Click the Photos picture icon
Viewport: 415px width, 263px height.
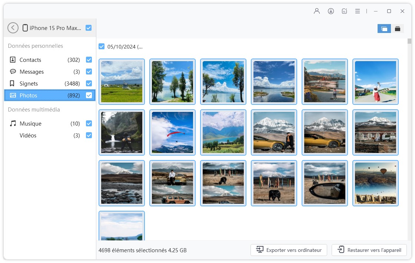click(13, 95)
